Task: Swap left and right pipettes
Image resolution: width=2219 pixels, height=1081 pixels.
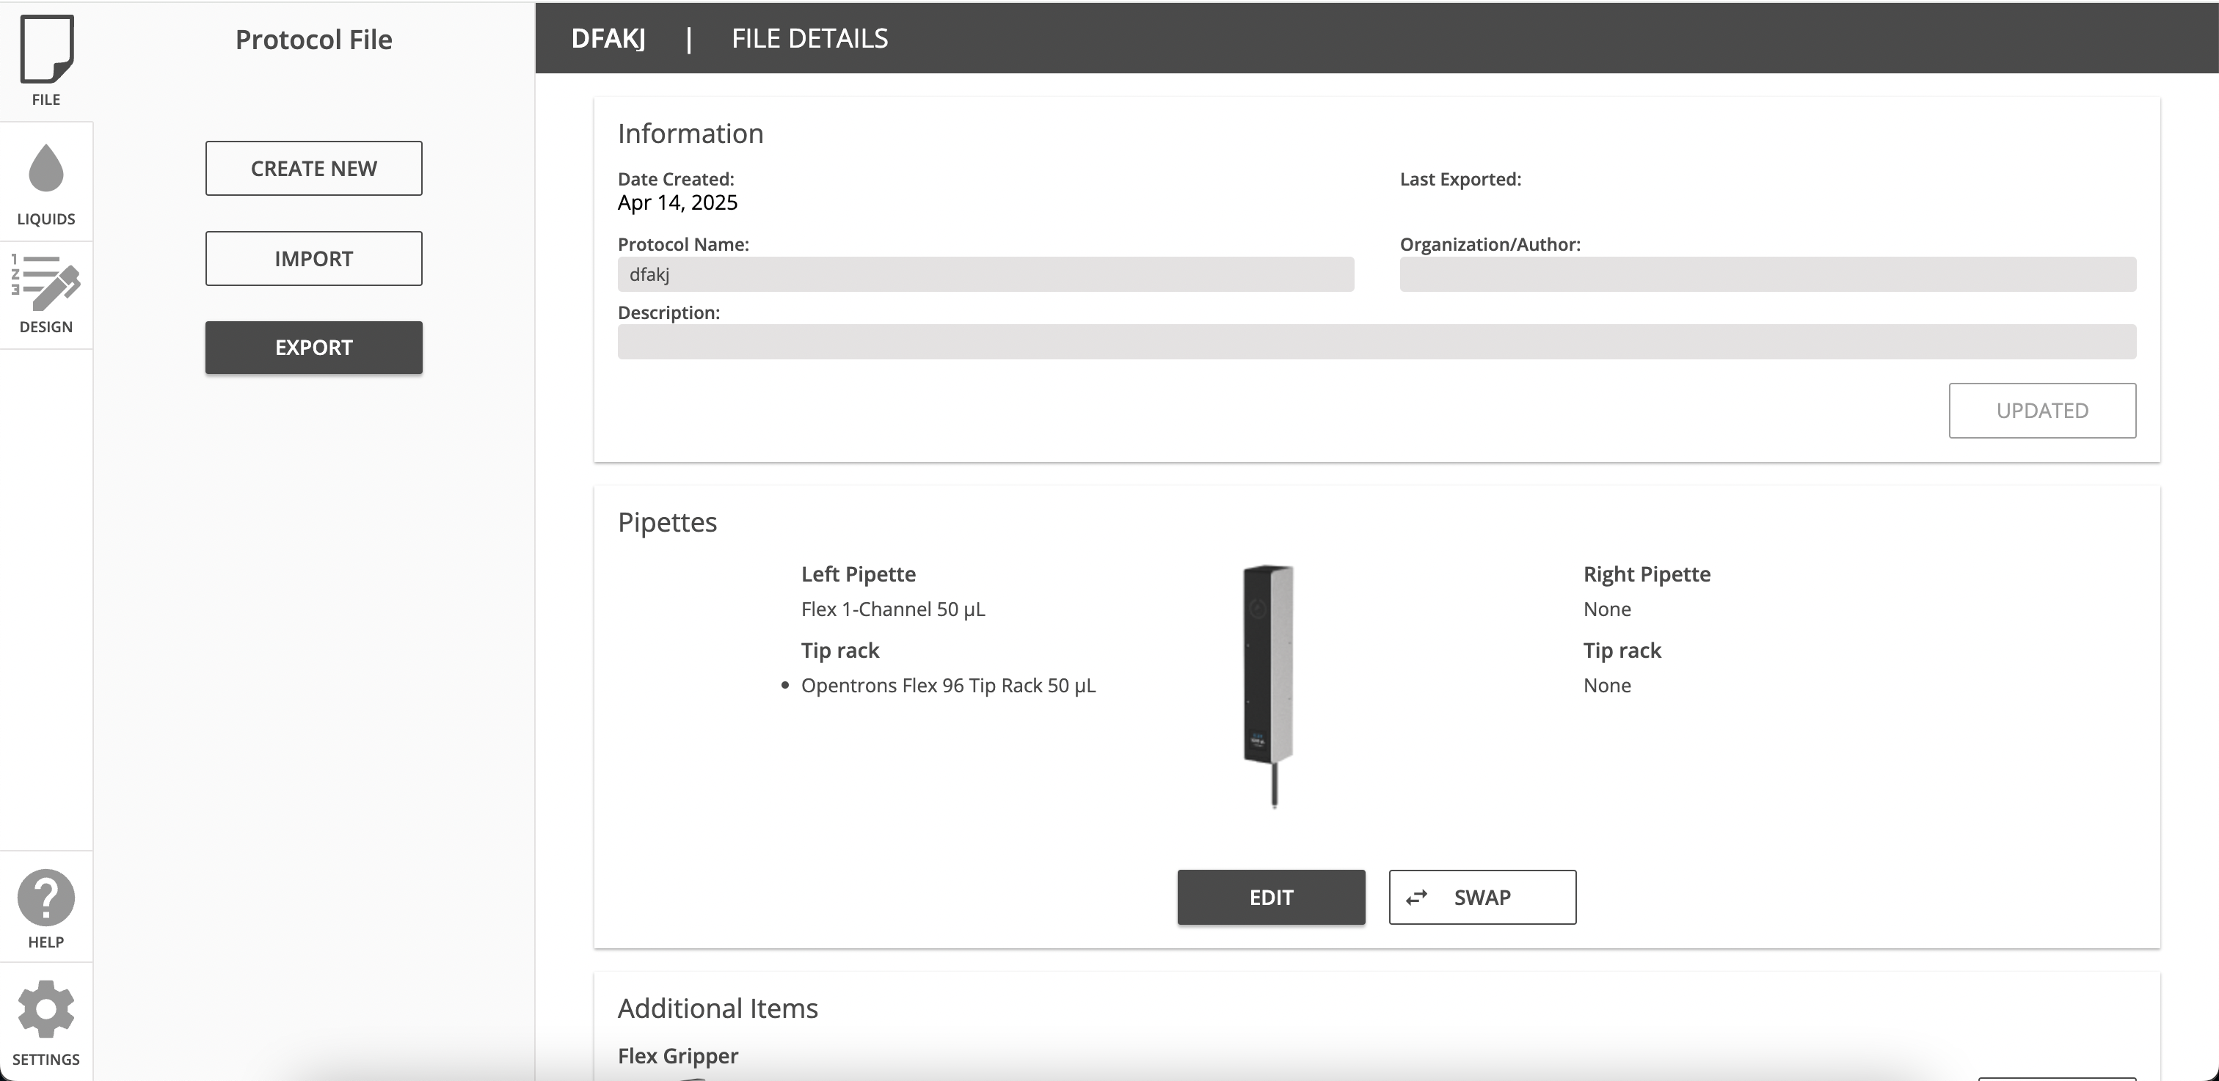Action: coord(1482,898)
